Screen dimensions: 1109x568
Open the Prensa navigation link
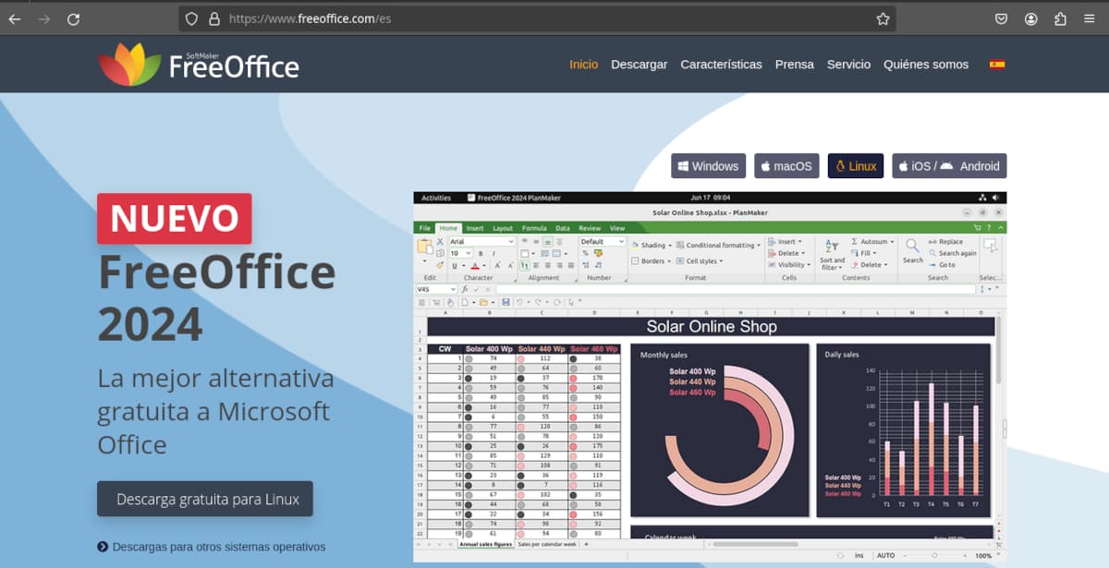[795, 64]
